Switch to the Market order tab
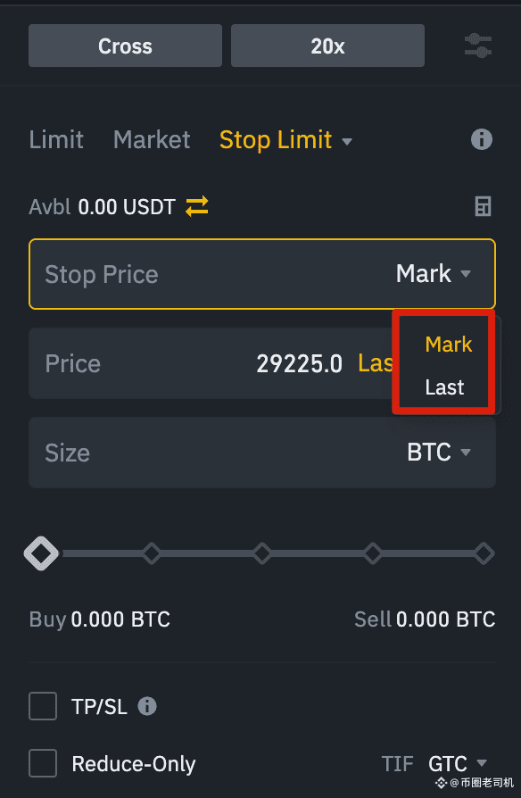This screenshot has height=798, width=521. (x=152, y=139)
